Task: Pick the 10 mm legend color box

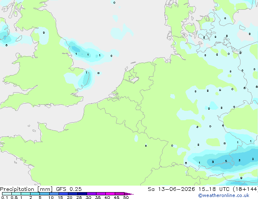Action: (x=54, y=194)
